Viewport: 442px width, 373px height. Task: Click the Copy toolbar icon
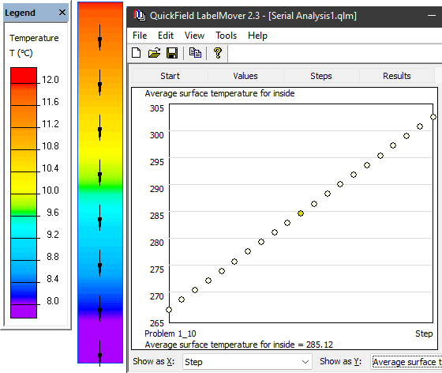click(195, 53)
